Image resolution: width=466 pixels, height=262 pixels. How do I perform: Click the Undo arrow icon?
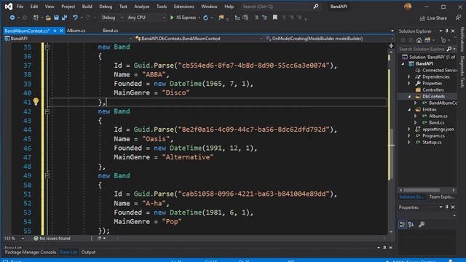(75, 17)
